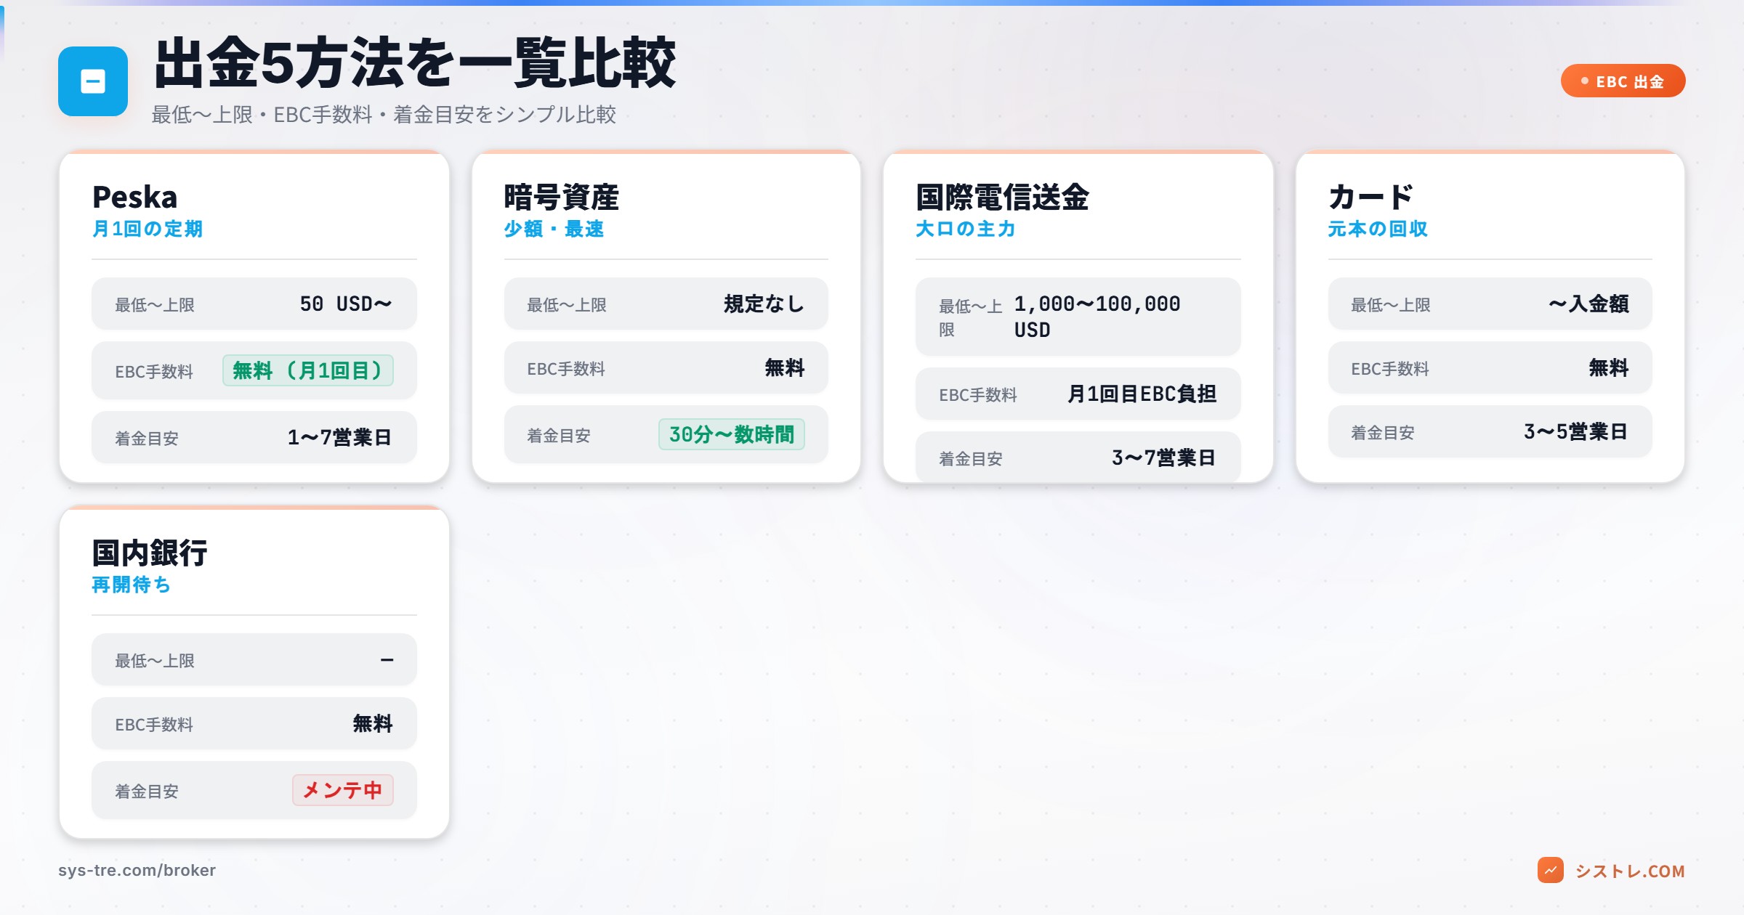Image resolution: width=1744 pixels, height=915 pixels.
Task: Click the EBC手数料 label in Peska card
Action: point(154,372)
